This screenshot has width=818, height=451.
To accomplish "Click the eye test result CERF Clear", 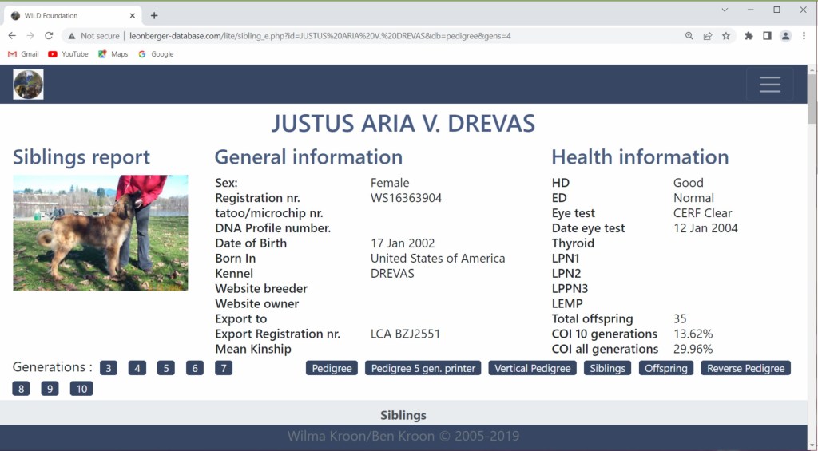I will (x=702, y=213).
